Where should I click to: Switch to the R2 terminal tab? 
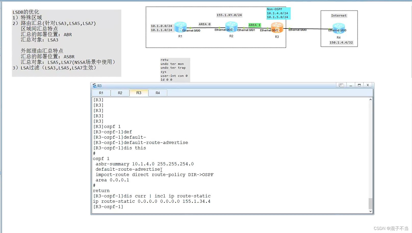pos(120,93)
